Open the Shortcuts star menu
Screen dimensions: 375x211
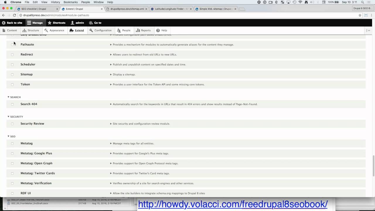coord(57,23)
